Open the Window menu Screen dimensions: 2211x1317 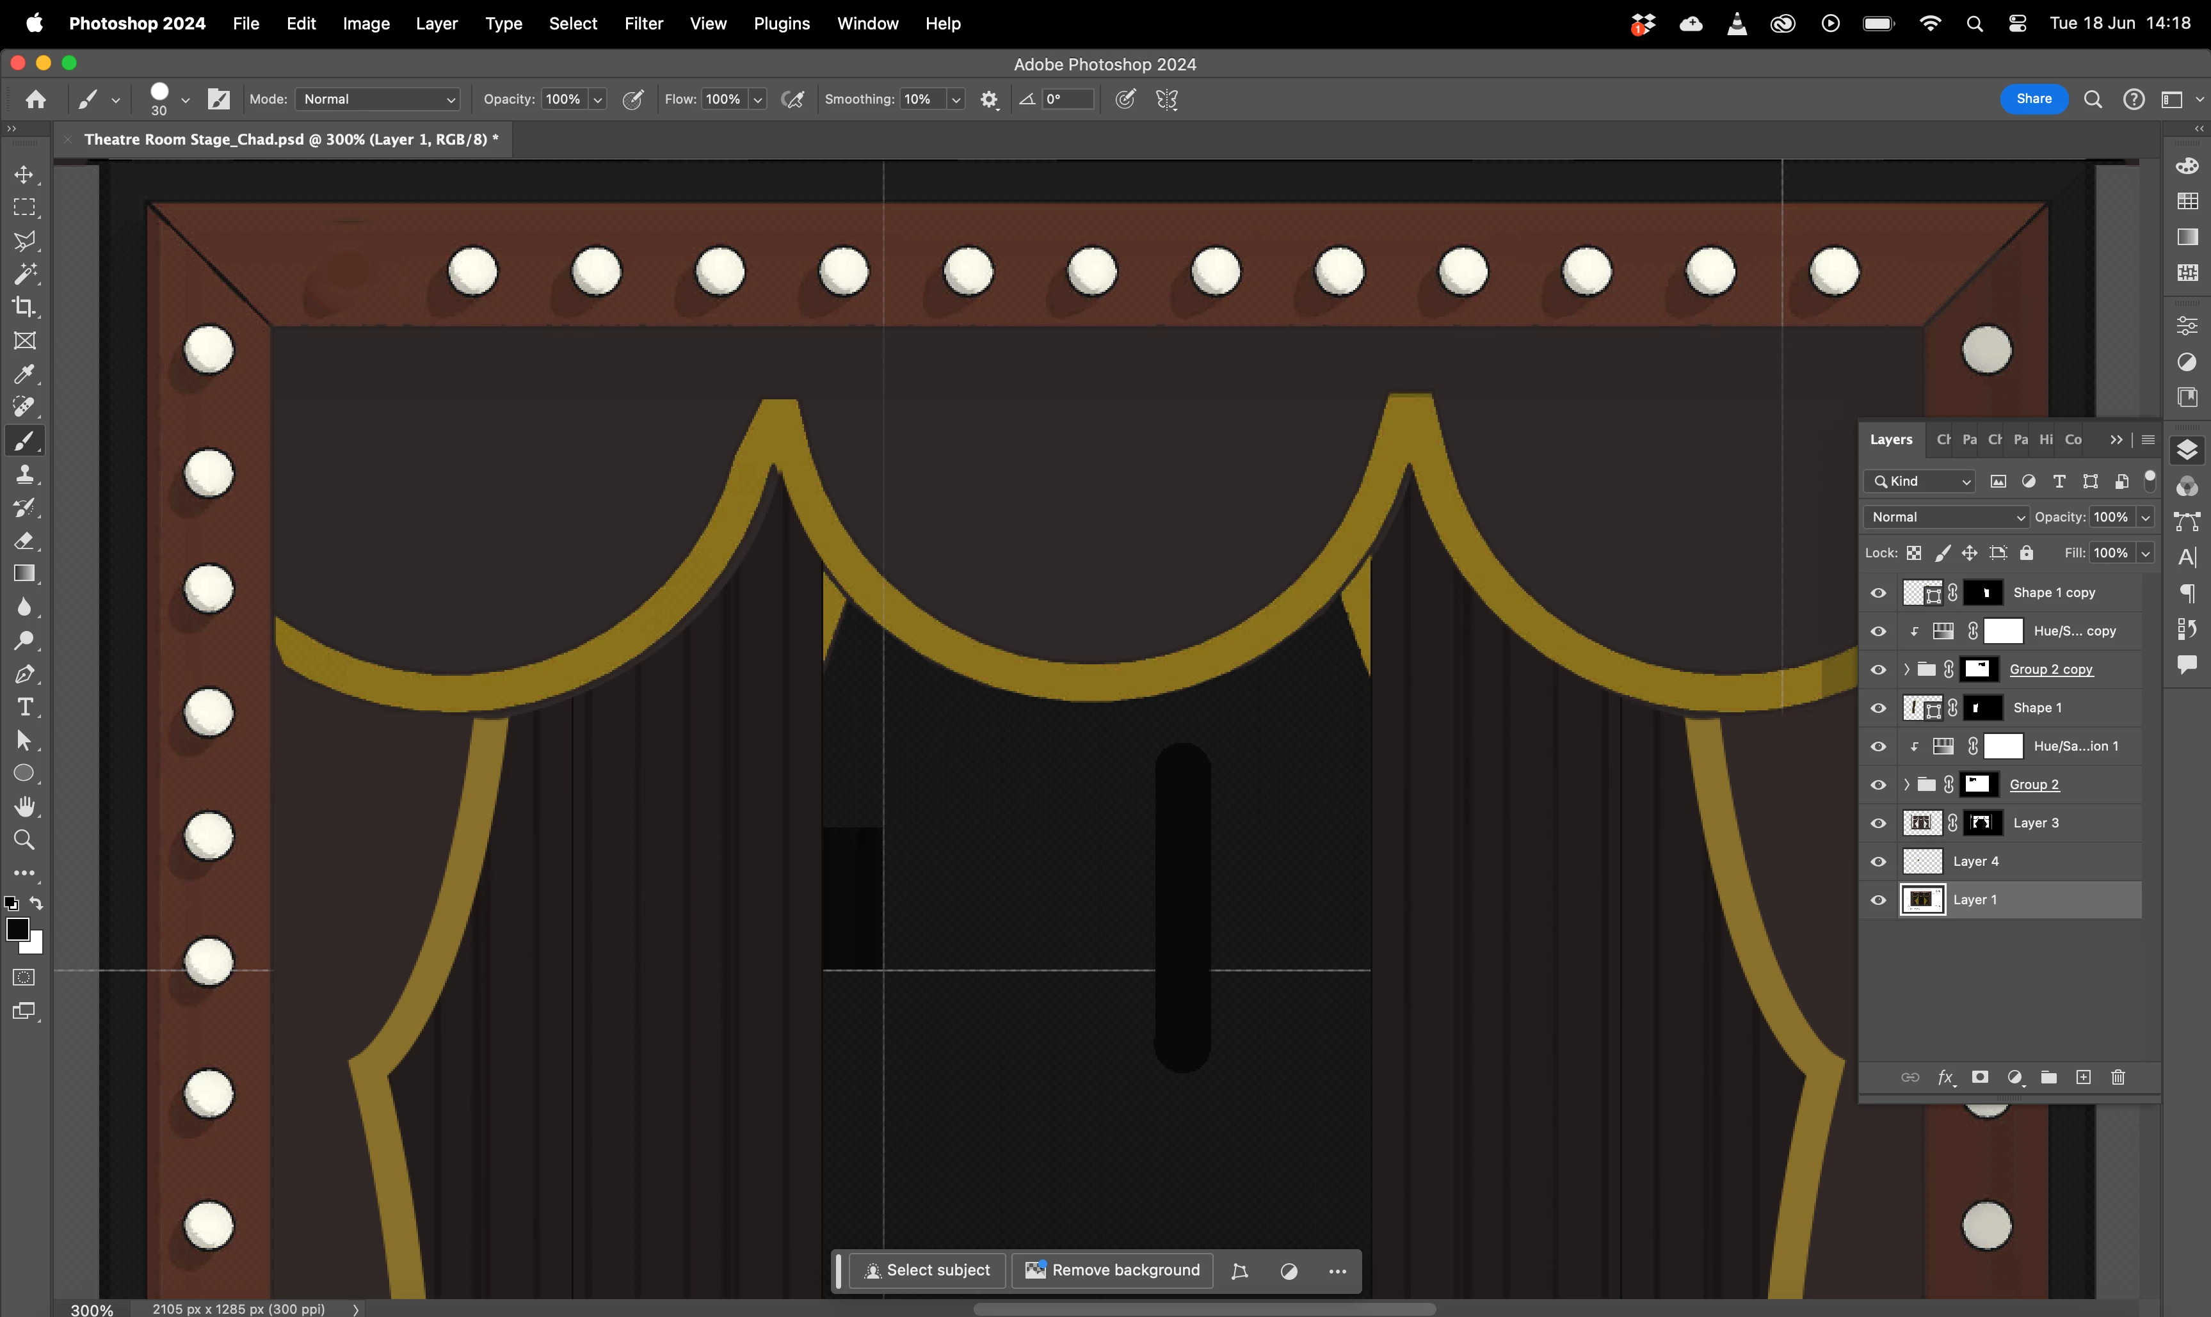(866, 24)
